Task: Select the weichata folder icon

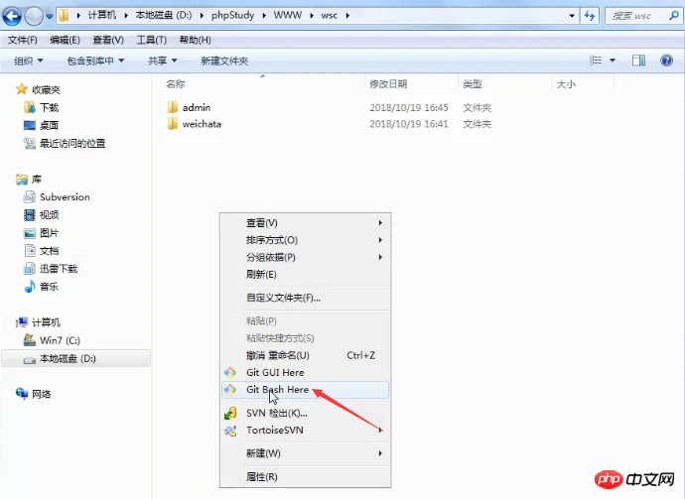Action: point(173,124)
